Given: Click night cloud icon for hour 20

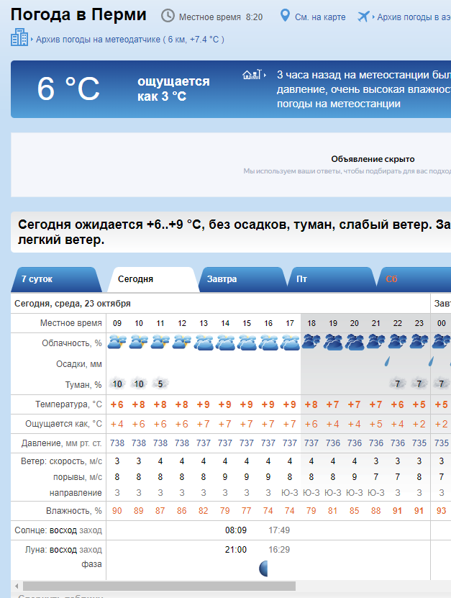Looking at the screenshot, I should click(x=354, y=343).
